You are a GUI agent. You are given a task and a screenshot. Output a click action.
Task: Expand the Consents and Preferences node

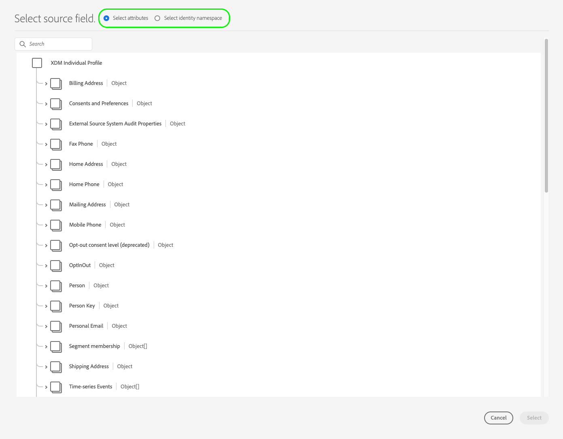pos(46,104)
